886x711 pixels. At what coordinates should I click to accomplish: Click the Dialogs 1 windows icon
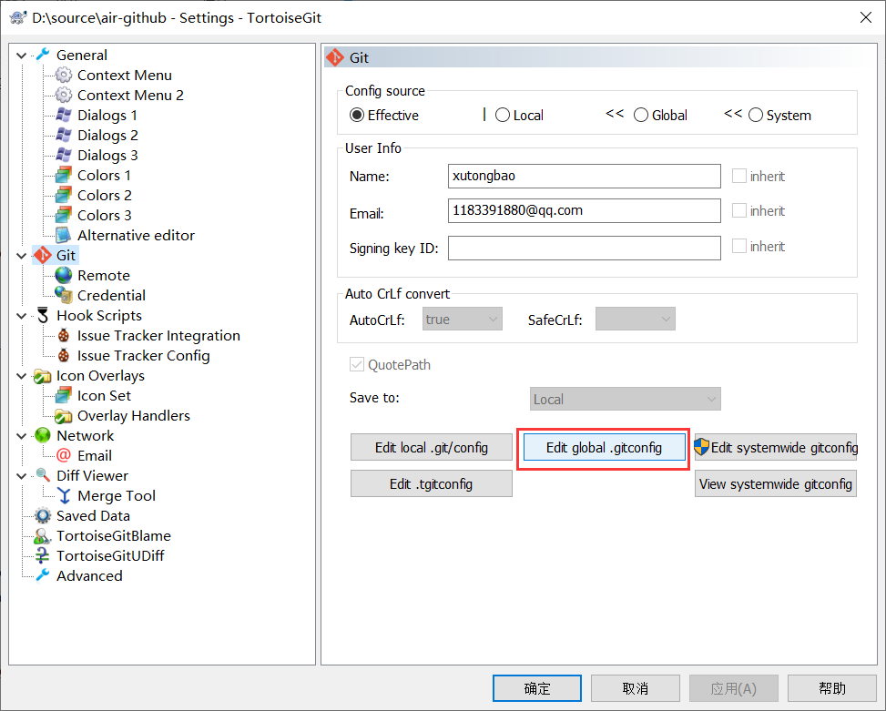tap(64, 116)
